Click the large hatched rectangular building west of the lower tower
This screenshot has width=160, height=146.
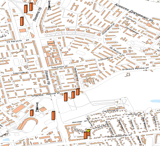(x=19, y=108)
